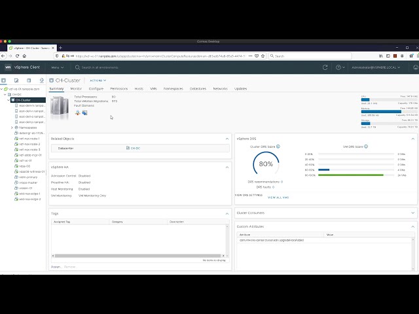
Task: Open the help question-mark menu
Action: click(340, 67)
